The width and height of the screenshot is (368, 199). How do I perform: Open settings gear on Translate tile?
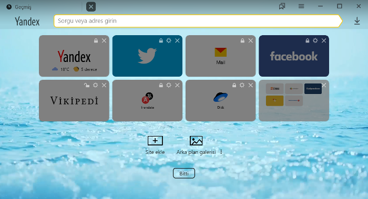(169, 85)
